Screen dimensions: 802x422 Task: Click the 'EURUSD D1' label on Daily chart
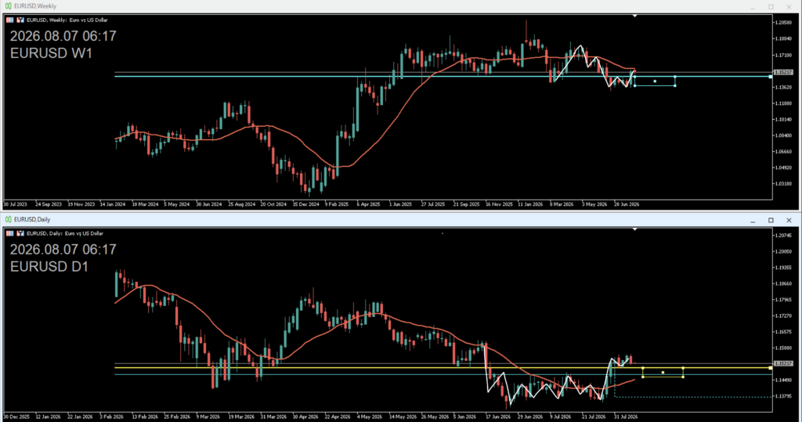(x=49, y=266)
